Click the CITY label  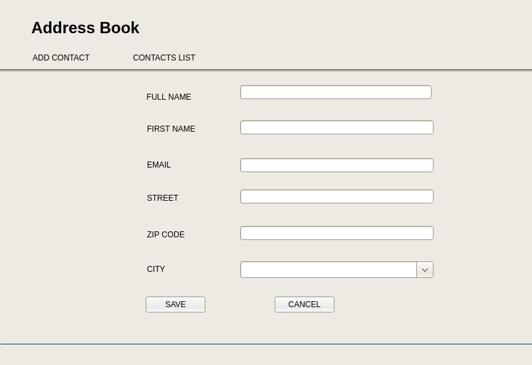point(156,269)
